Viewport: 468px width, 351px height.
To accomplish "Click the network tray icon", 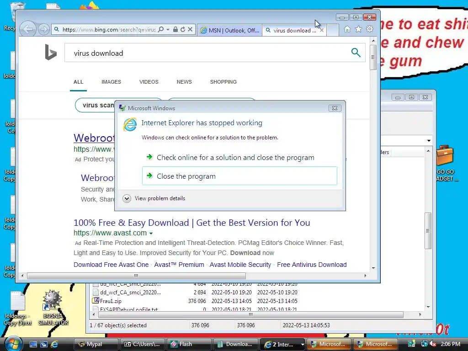I will click(x=424, y=344).
